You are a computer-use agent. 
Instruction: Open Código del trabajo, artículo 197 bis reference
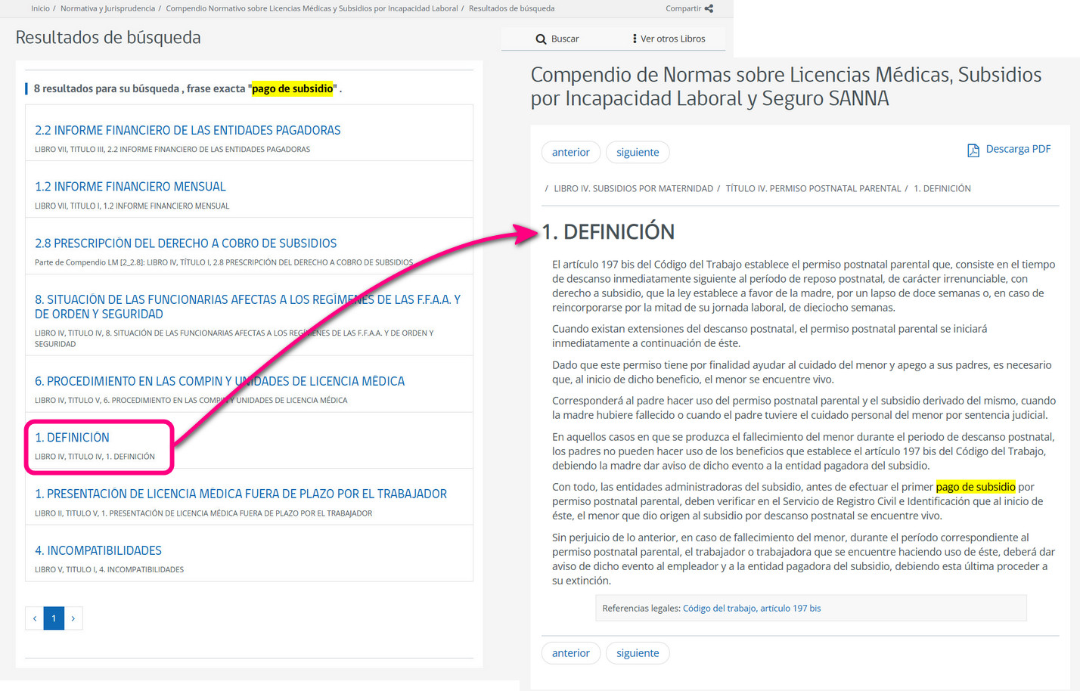click(x=752, y=609)
